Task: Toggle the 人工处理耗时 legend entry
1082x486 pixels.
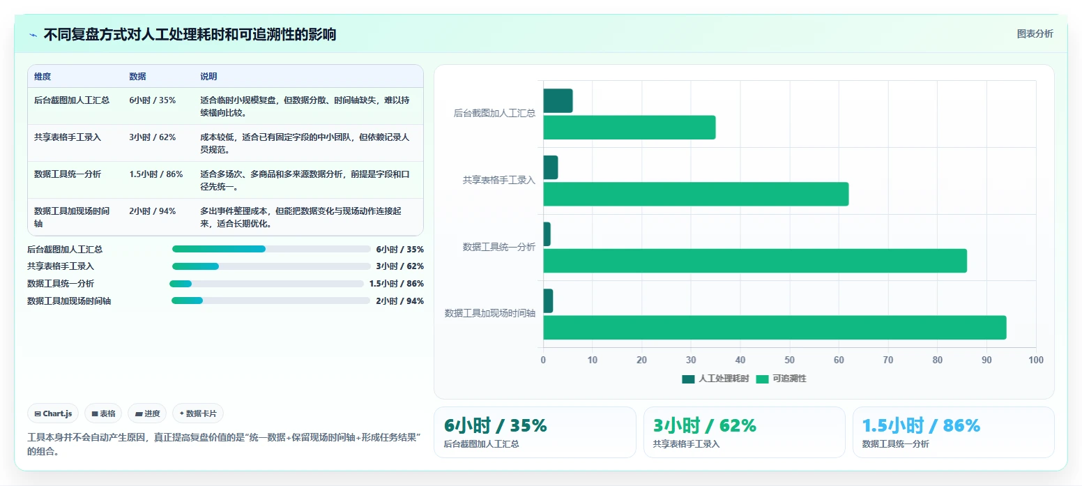Action: click(x=715, y=379)
